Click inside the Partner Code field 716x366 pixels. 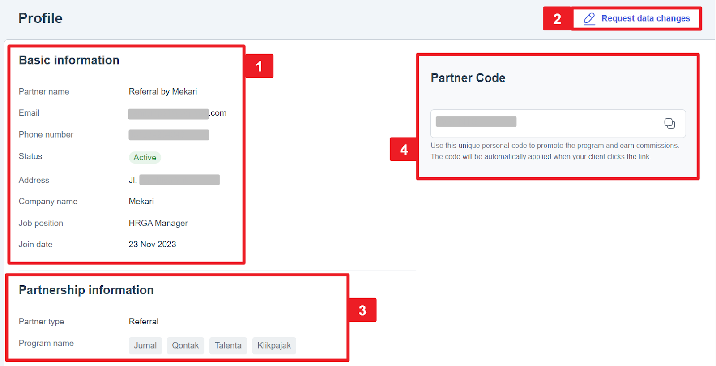click(537, 123)
